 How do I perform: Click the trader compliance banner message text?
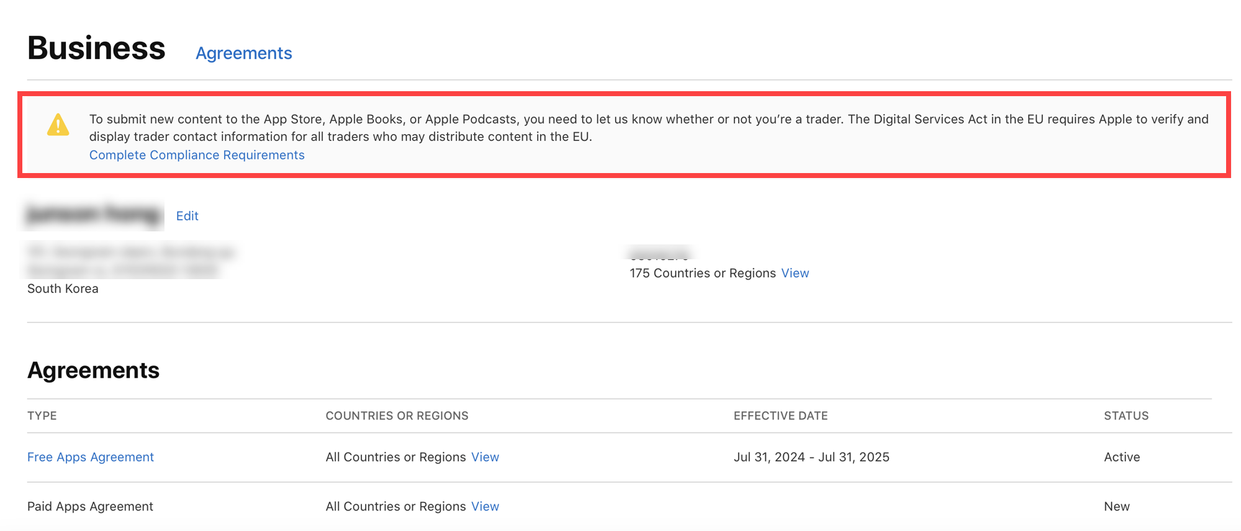tap(649, 128)
